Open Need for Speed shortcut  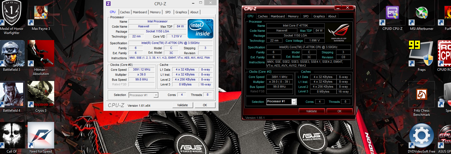(x=41, y=135)
